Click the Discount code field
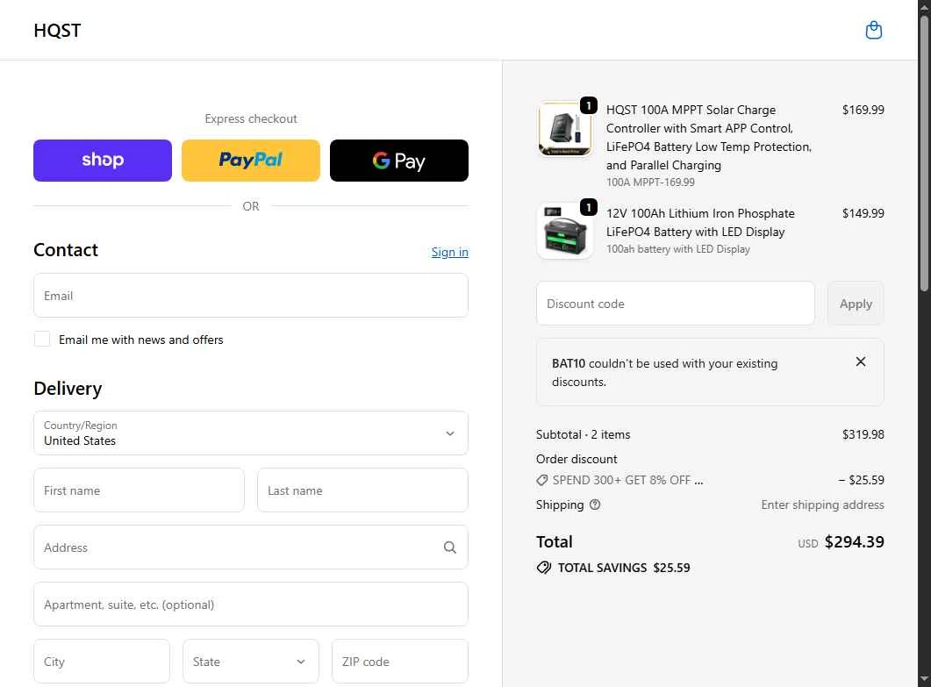Screen dimensions: 931x687 pyautogui.click(x=675, y=304)
